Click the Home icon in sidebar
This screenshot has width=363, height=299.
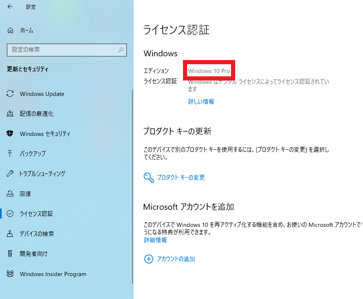pos(10,30)
